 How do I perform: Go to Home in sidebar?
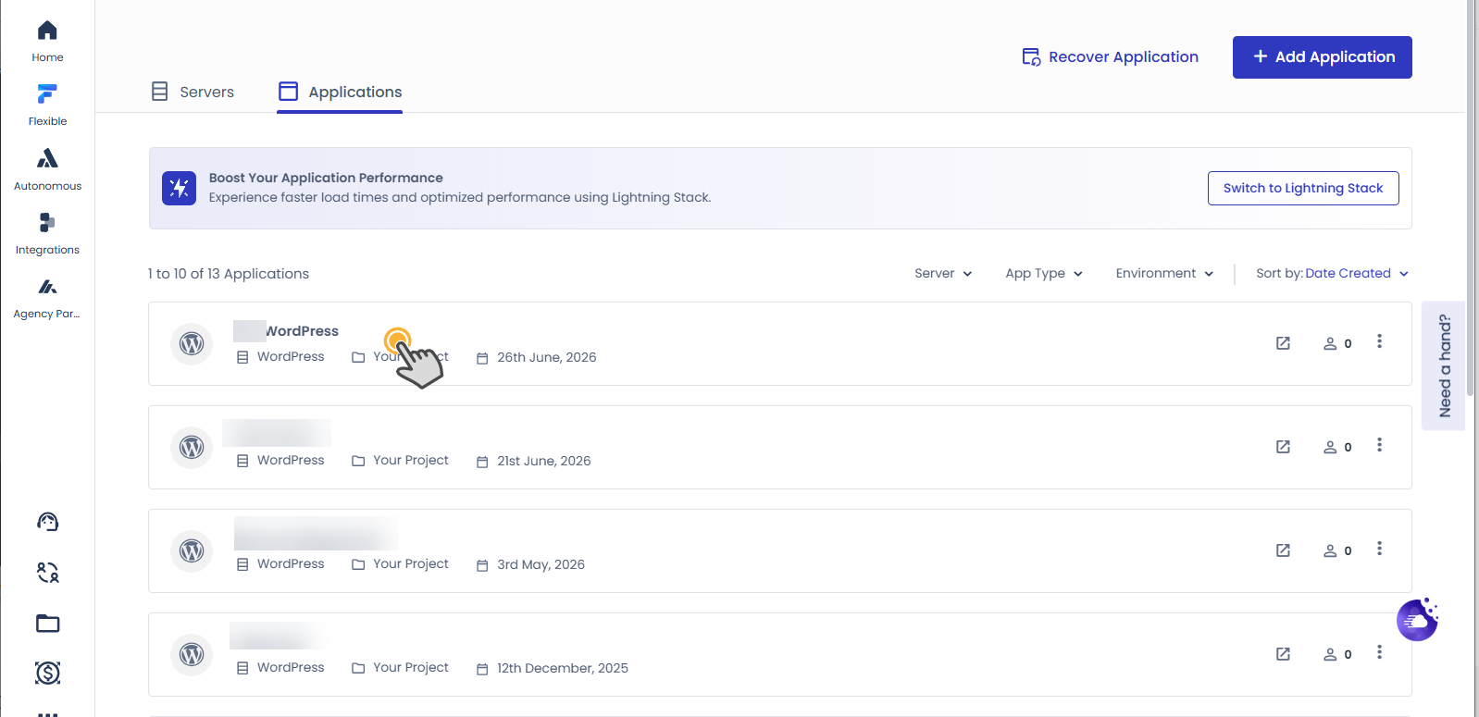pyautogui.click(x=47, y=42)
